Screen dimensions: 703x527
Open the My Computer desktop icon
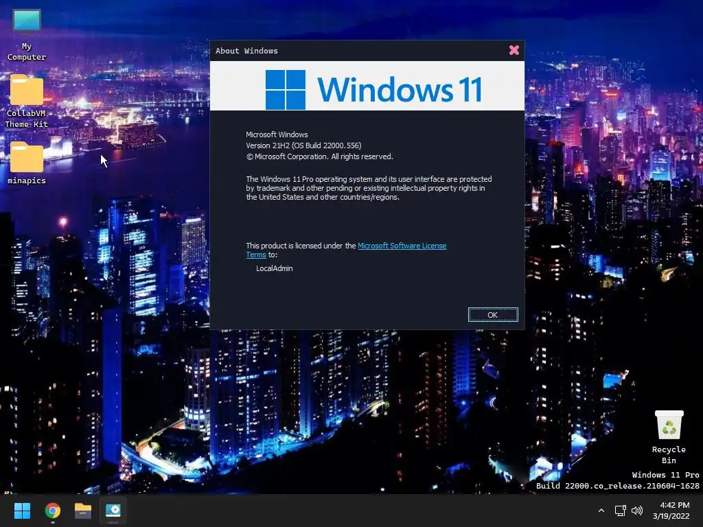[27, 35]
